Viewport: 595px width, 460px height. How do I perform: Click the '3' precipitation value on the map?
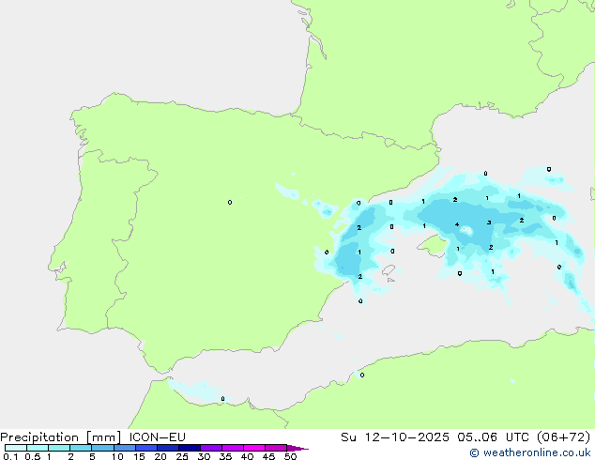[x=489, y=222]
